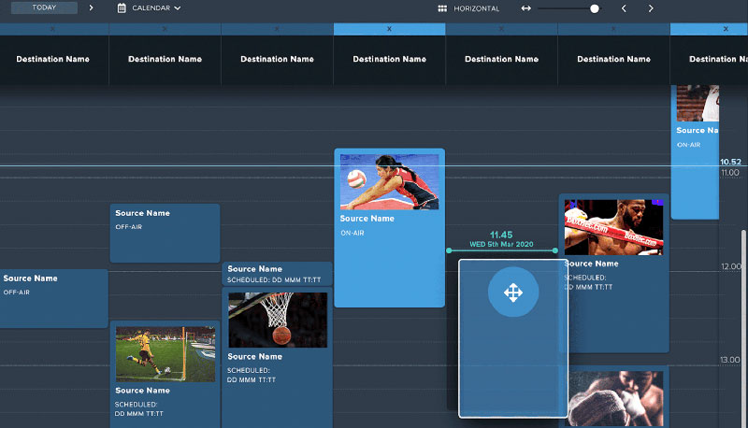
Task: Click the TODAY button
Action: pyautogui.click(x=43, y=8)
